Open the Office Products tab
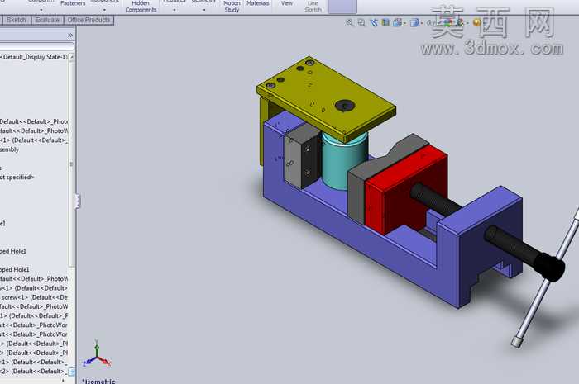Screen dimensions: 579x384 (x=89, y=20)
